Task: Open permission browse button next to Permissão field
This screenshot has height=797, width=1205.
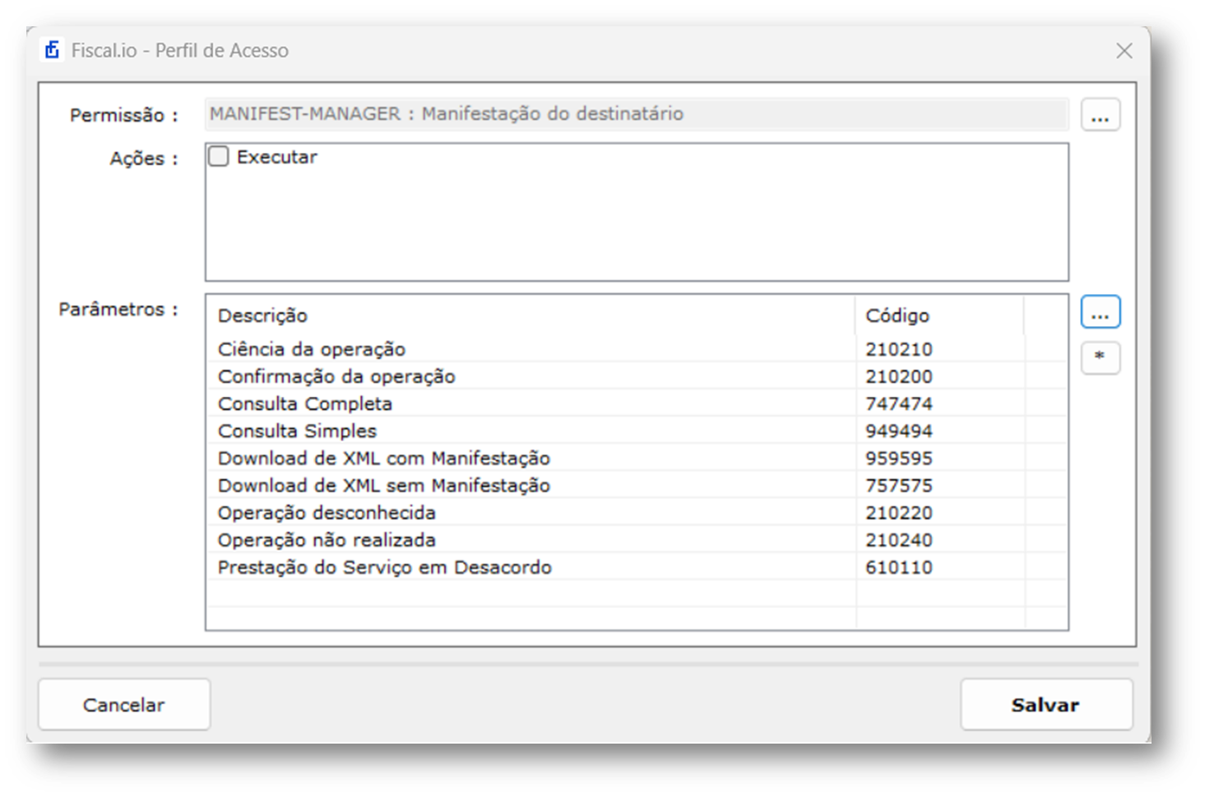Action: tap(1101, 115)
